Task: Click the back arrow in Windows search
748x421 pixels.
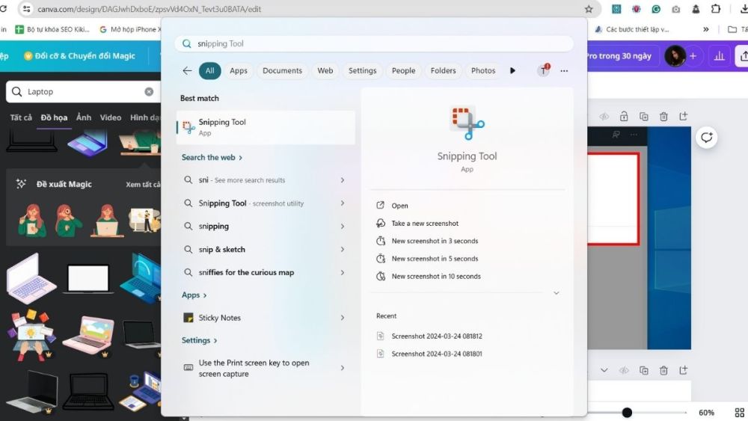Action: point(187,70)
